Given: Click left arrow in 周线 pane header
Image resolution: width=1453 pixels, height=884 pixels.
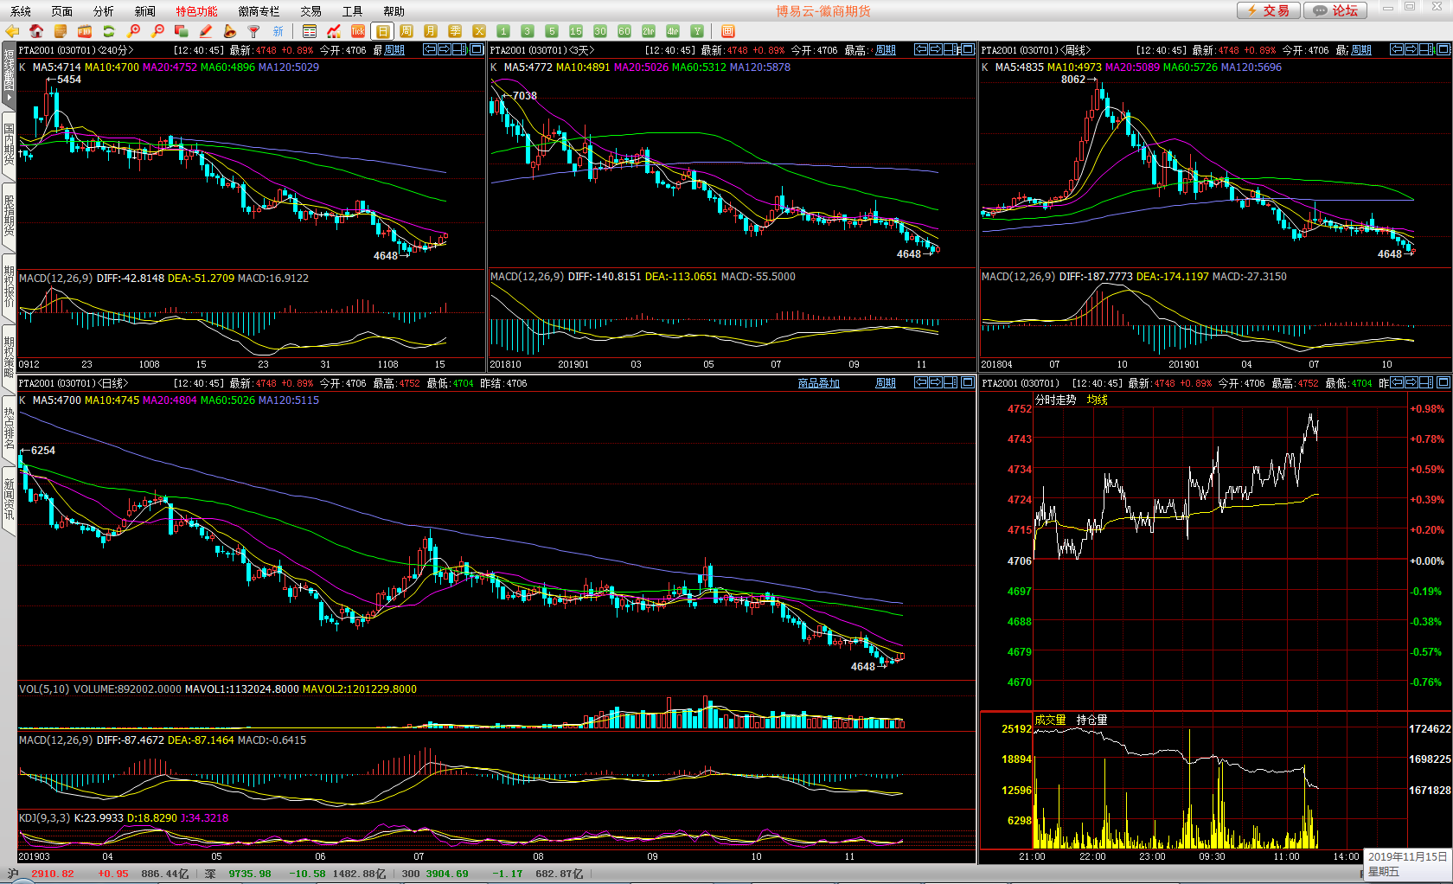Looking at the screenshot, I should [x=1396, y=49].
